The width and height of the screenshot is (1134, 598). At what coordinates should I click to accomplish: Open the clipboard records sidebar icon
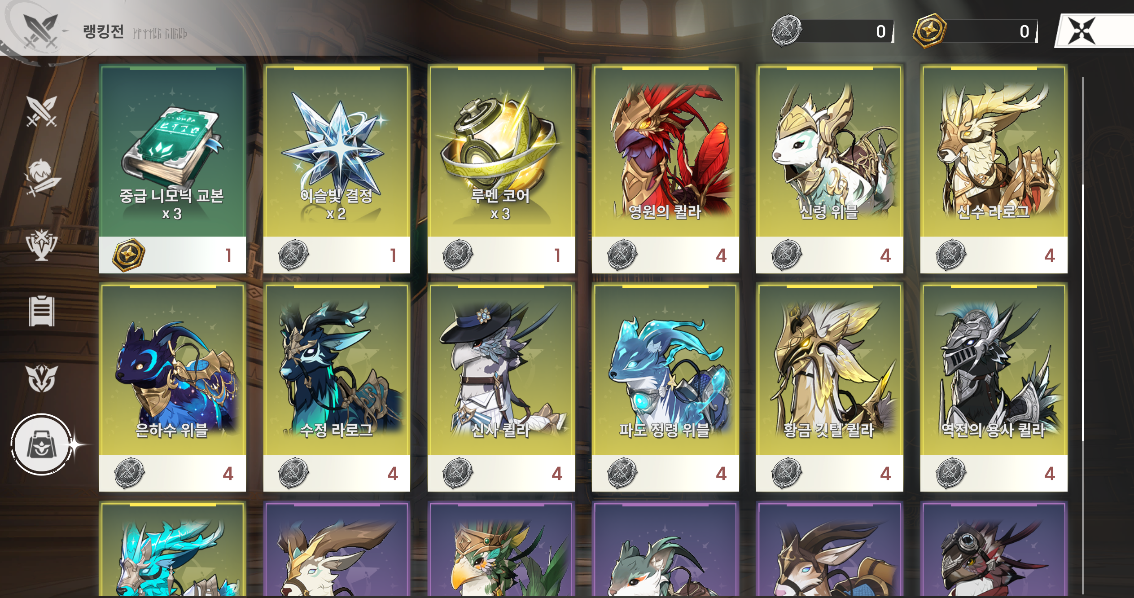42,311
